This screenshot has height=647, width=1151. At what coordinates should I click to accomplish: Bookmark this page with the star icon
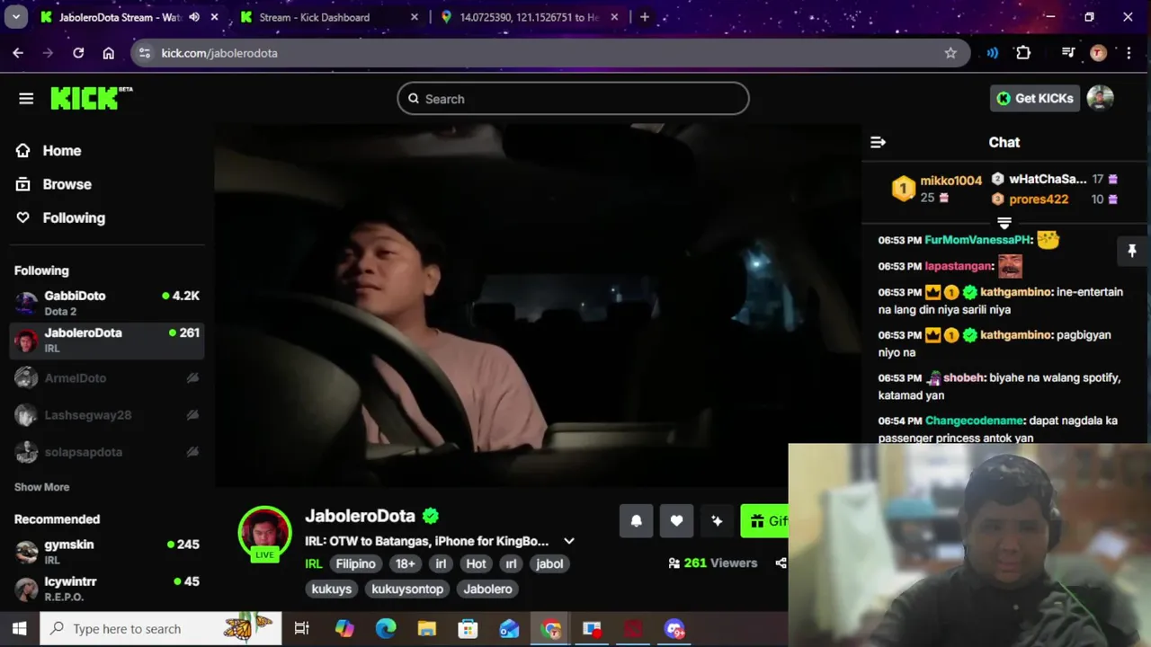coord(950,53)
